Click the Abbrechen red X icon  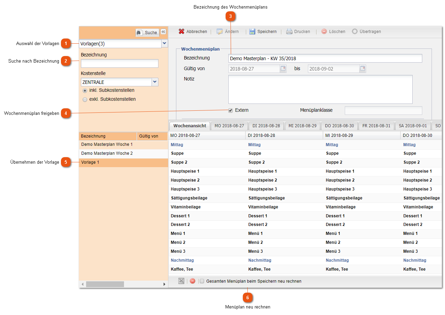(x=182, y=31)
